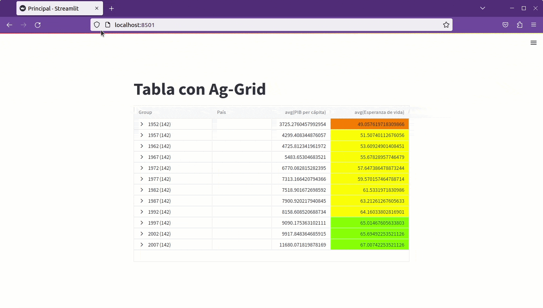The height and width of the screenshot is (308, 543).
Task: Expand the 2007 (142) group
Action: (x=142, y=245)
